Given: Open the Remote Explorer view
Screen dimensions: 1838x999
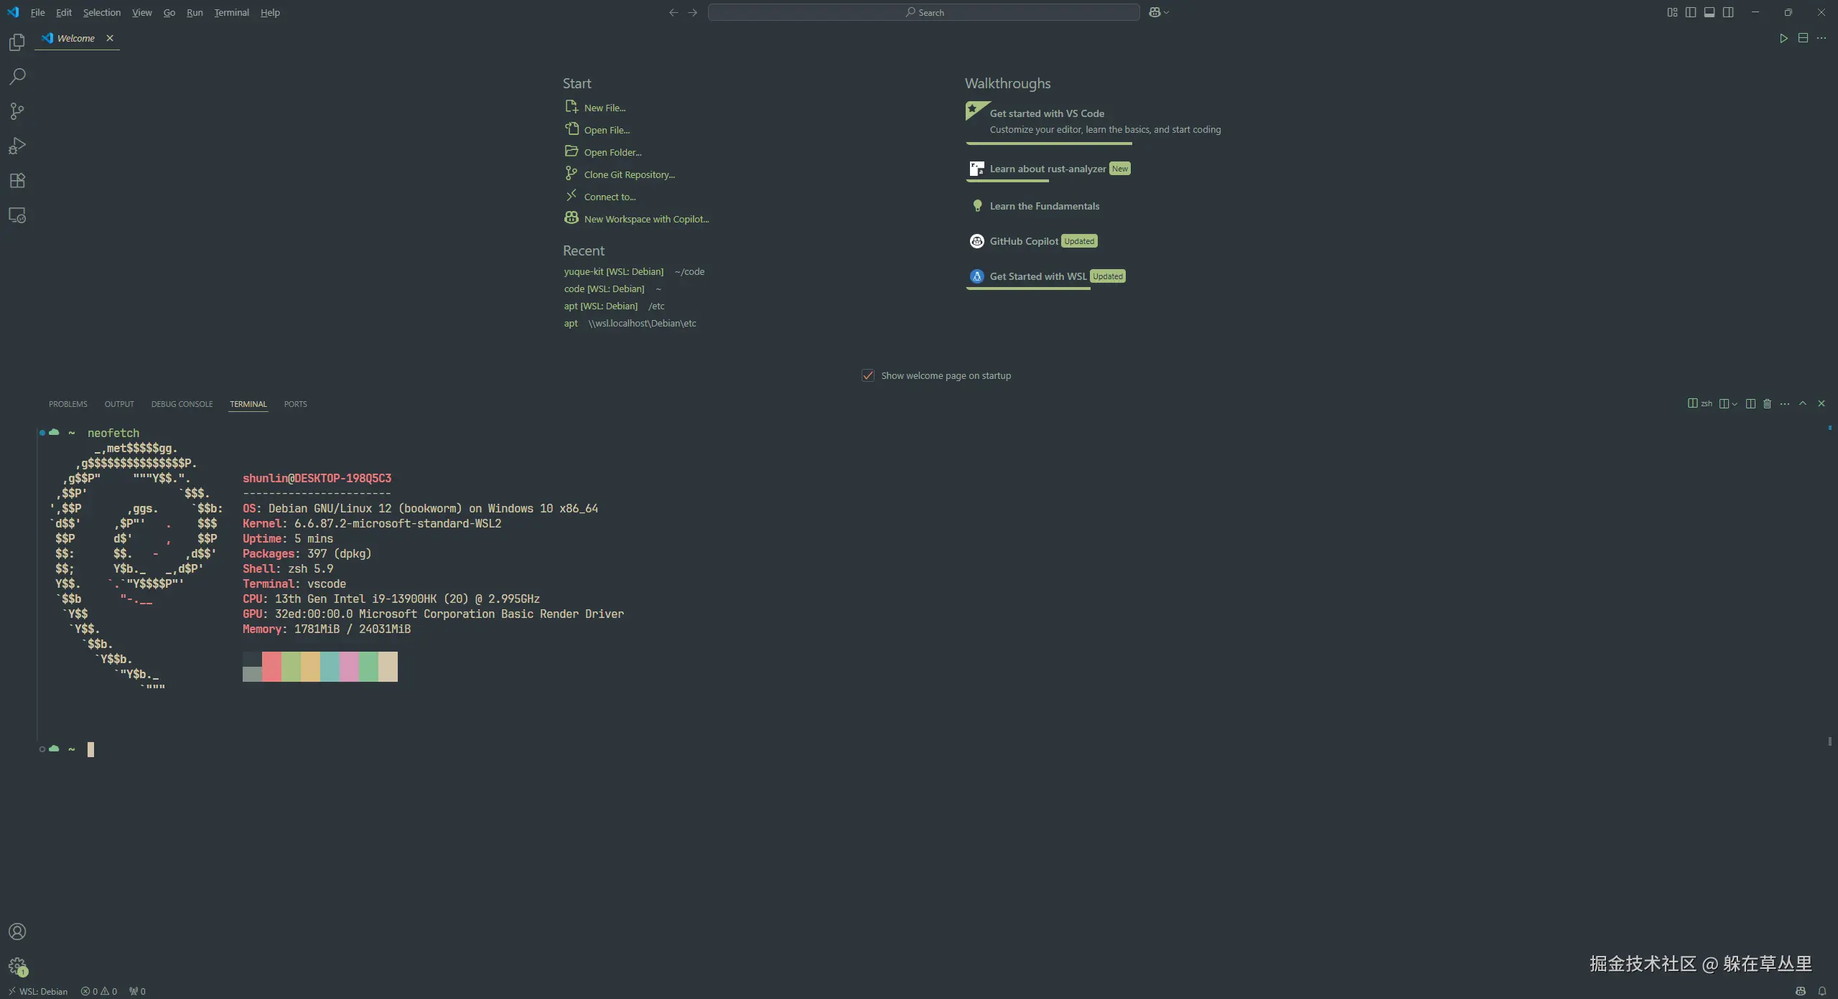Looking at the screenshot, I should (x=17, y=215).
